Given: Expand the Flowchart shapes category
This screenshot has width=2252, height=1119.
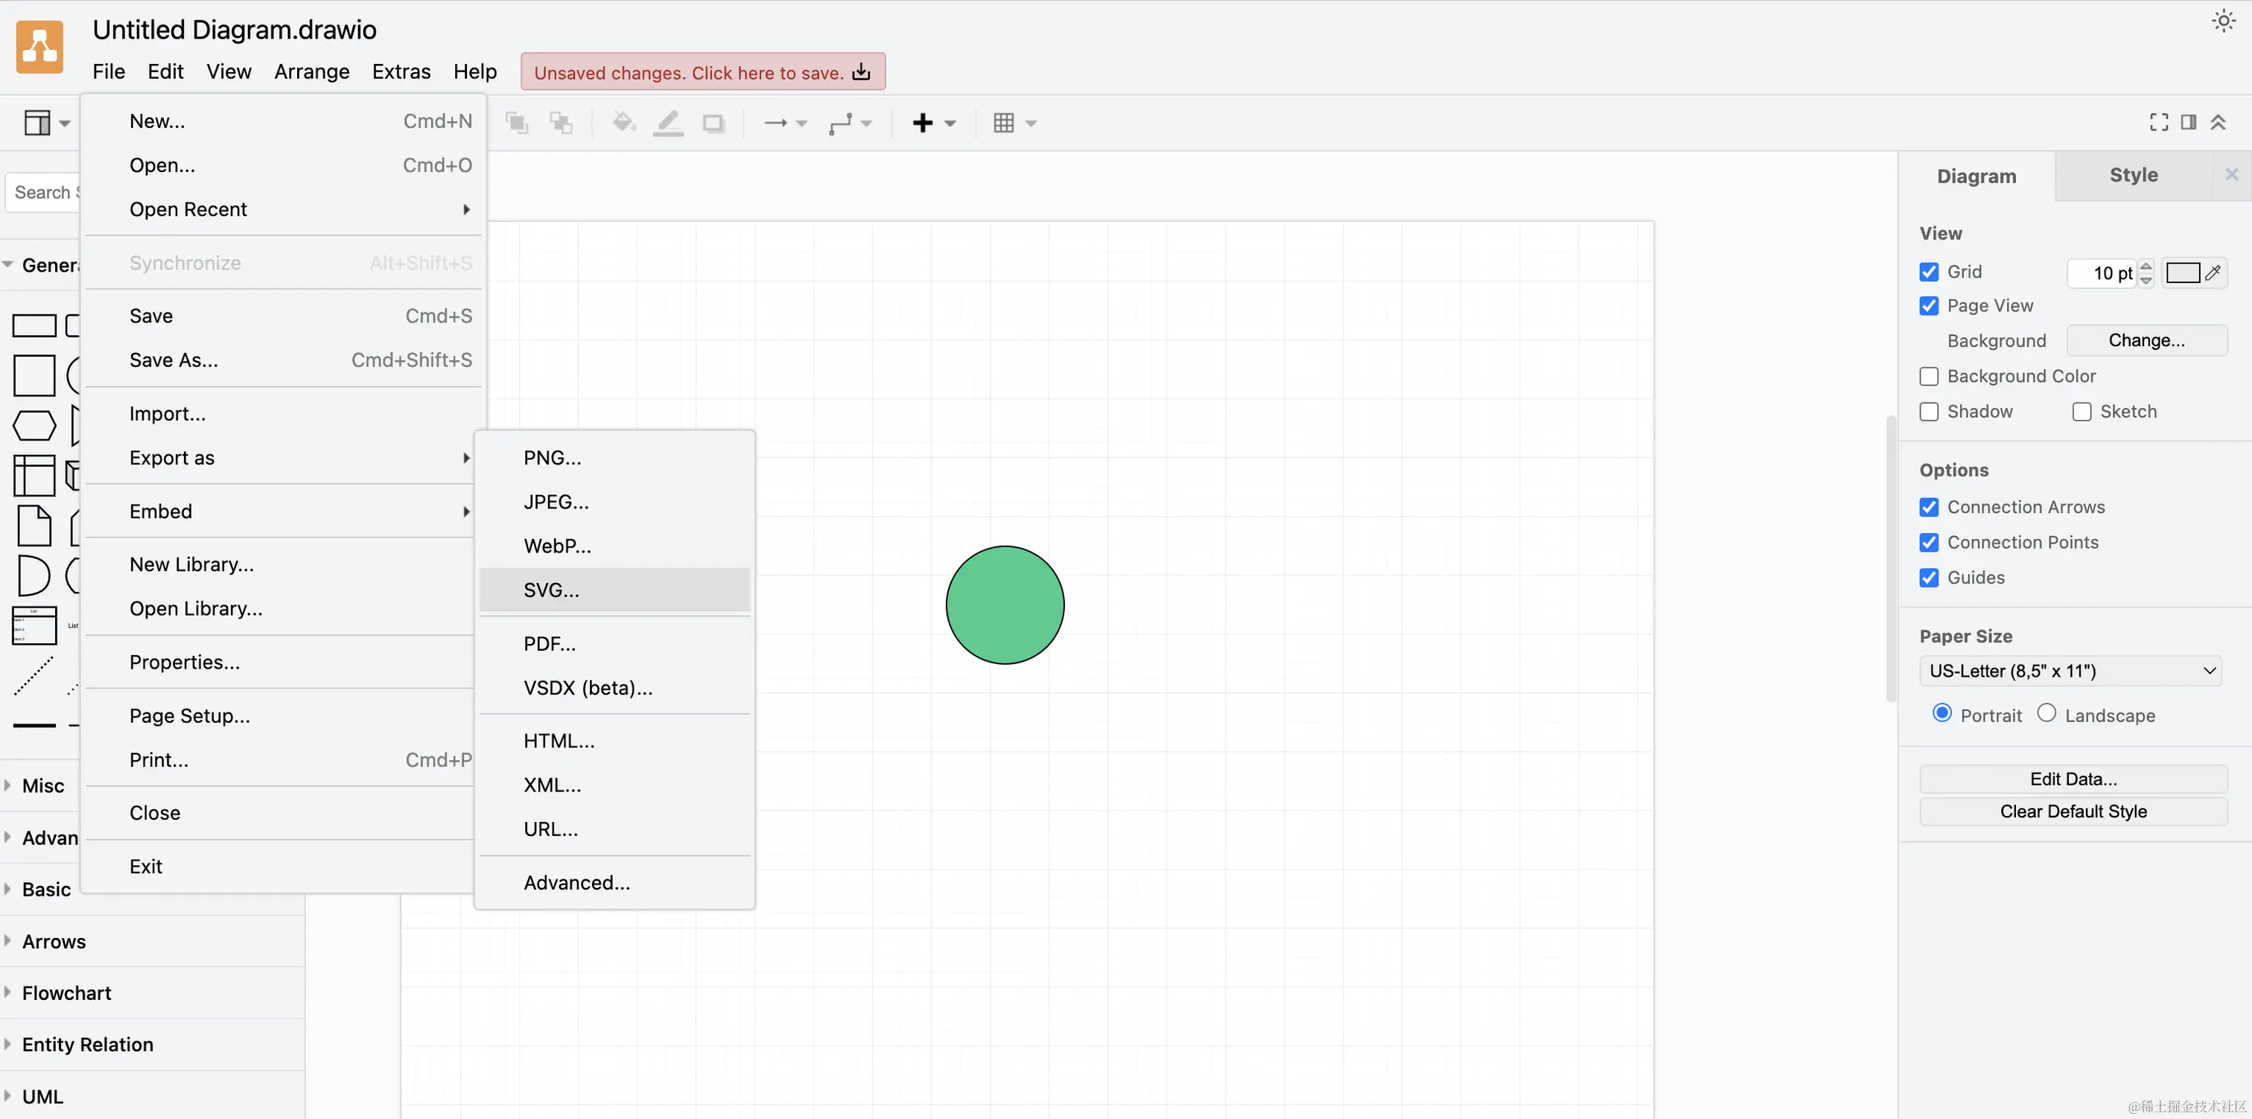Looking at the screenshot, I should pyautogui.click(x=66, y=992).
